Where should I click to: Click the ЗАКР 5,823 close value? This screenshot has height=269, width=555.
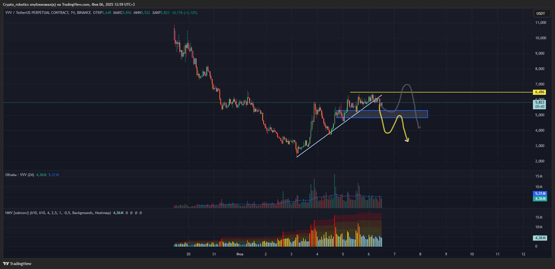pos(161,13)
